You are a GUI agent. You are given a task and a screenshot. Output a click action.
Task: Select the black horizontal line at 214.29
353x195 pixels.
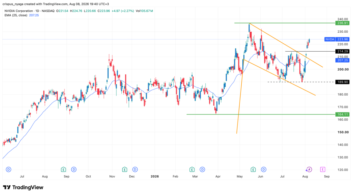pyautogui.click(x=310, y=52)
